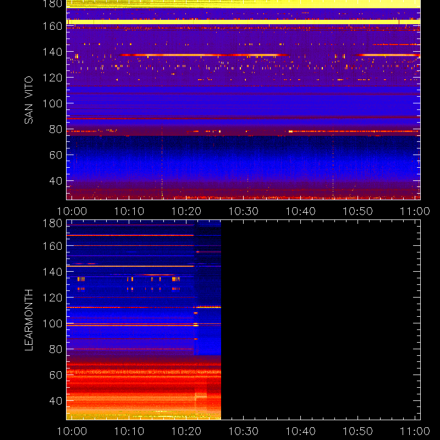This screenshot has height=440, width=440.
Task: Click San Vito plot's 10:20 time label
Action: click(x=186, y=211)
